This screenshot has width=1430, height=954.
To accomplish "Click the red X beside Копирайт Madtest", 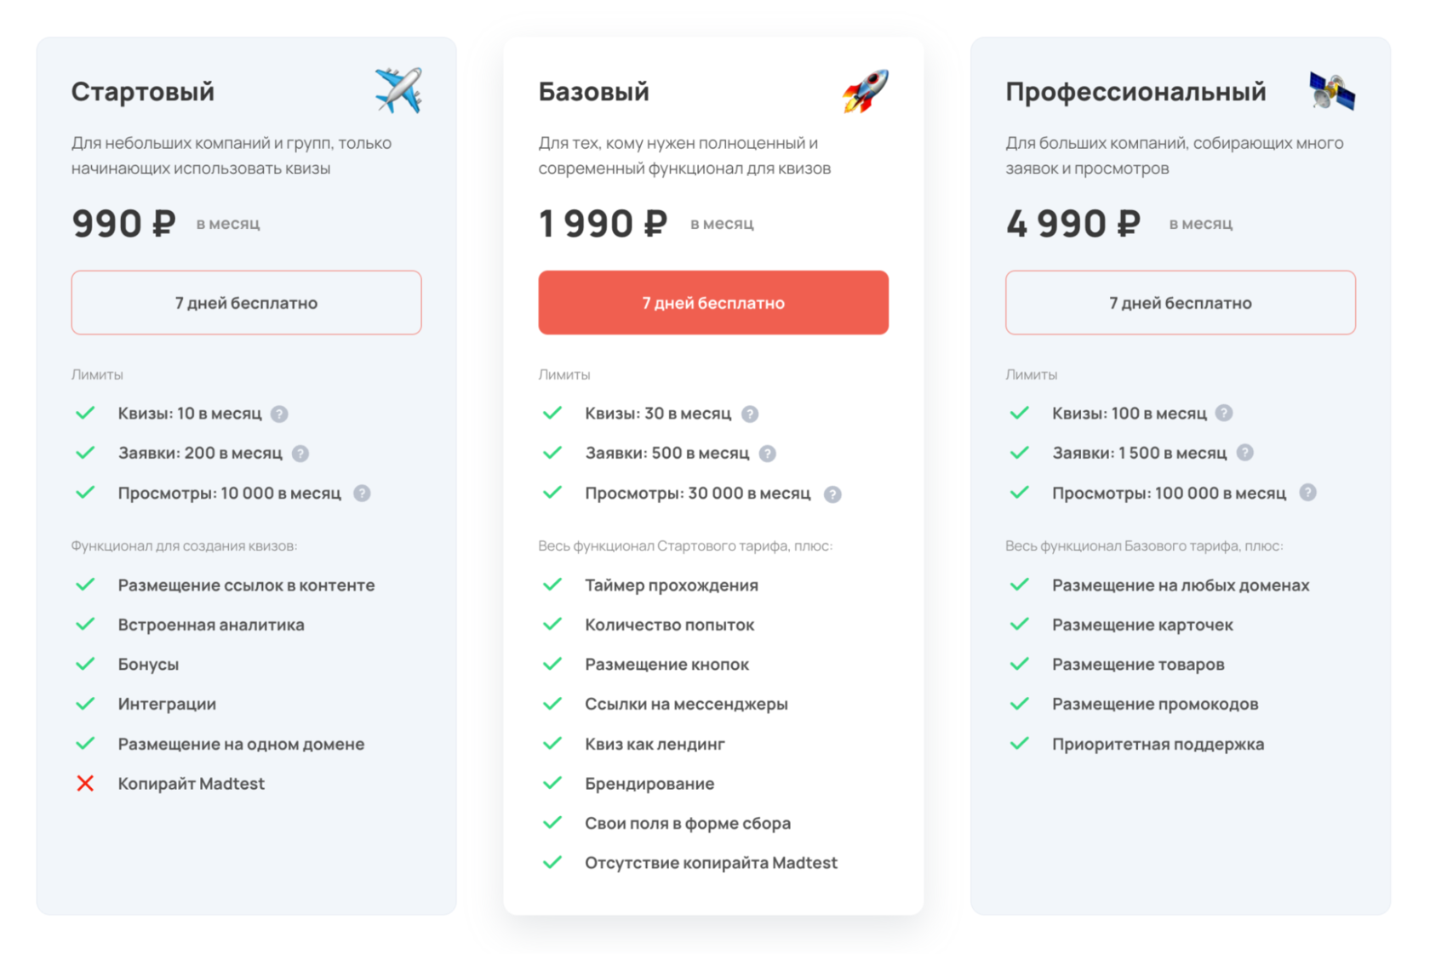I will [x=85, y=784].
